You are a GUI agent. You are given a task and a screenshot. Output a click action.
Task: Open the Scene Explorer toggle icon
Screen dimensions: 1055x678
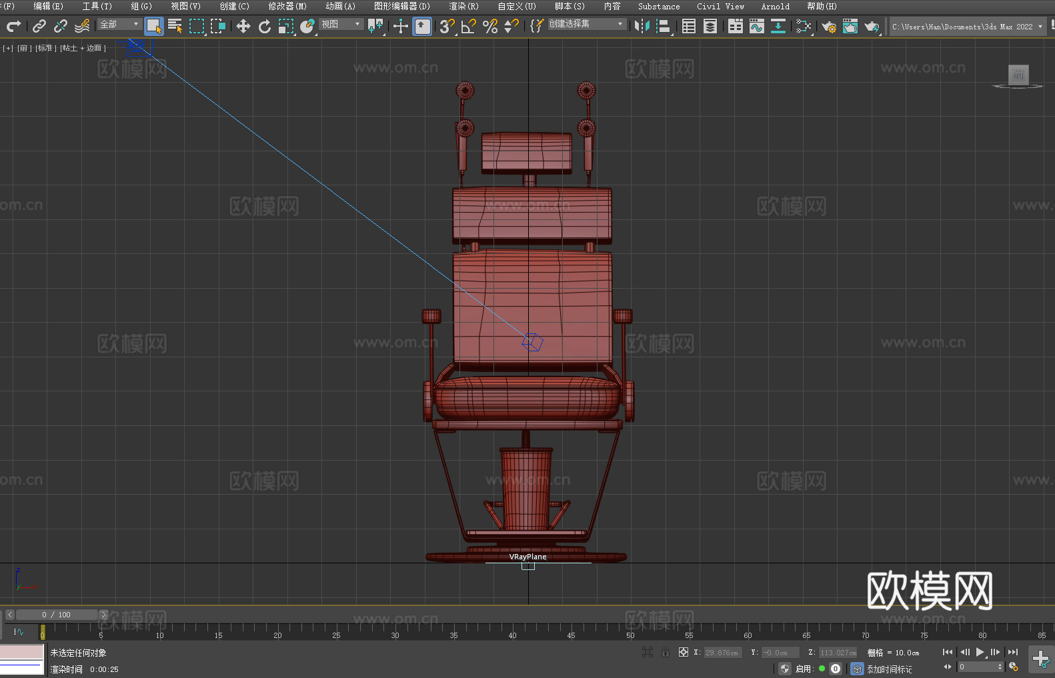(689, 26)
